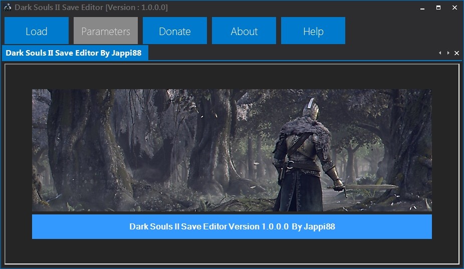The height and width of the screenshot is (269, 464).
Task: Click the app icon in the title bar
Action: coord(8,8)
